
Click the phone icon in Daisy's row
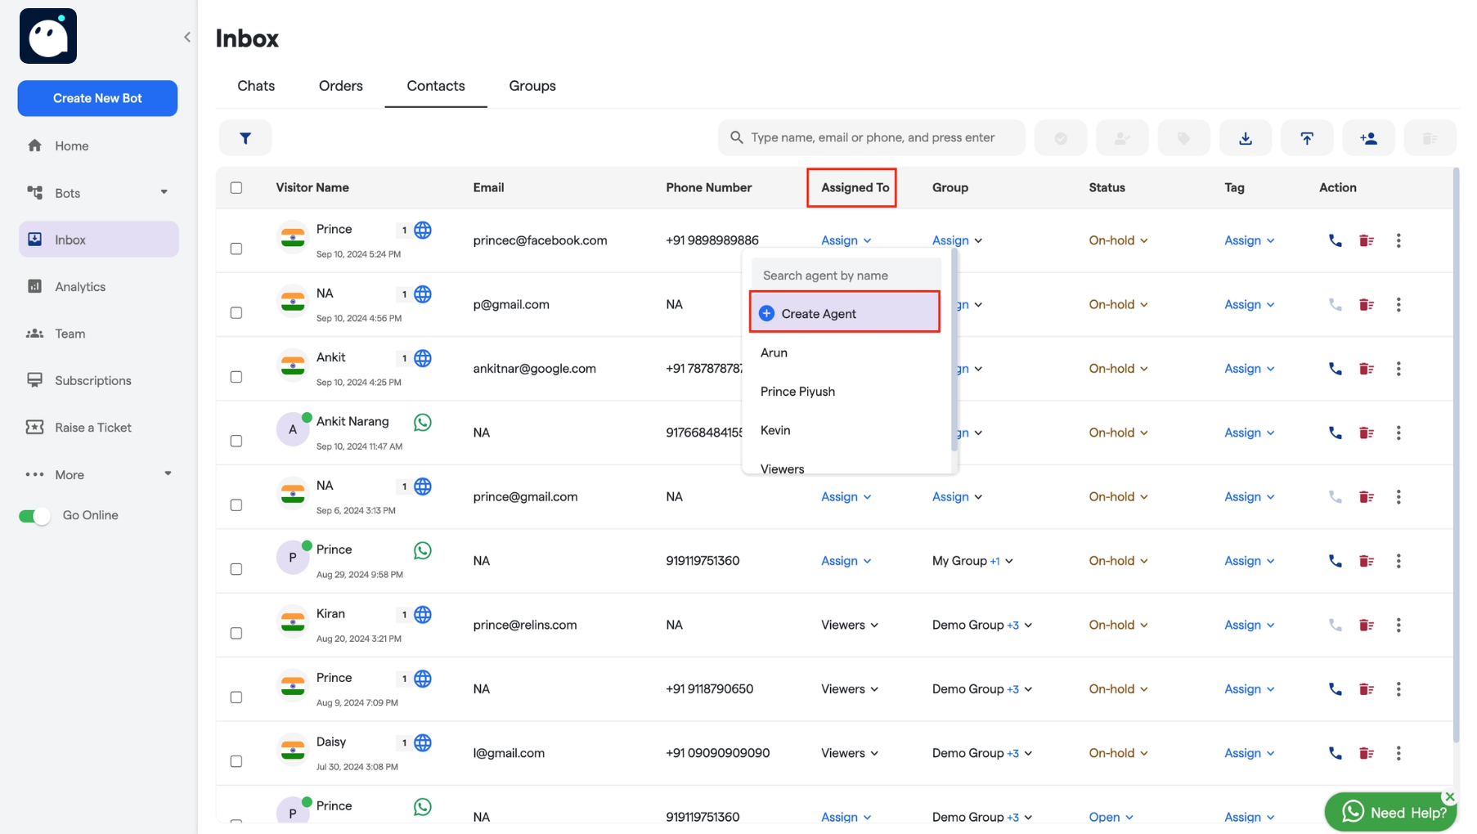(1336, 753)
